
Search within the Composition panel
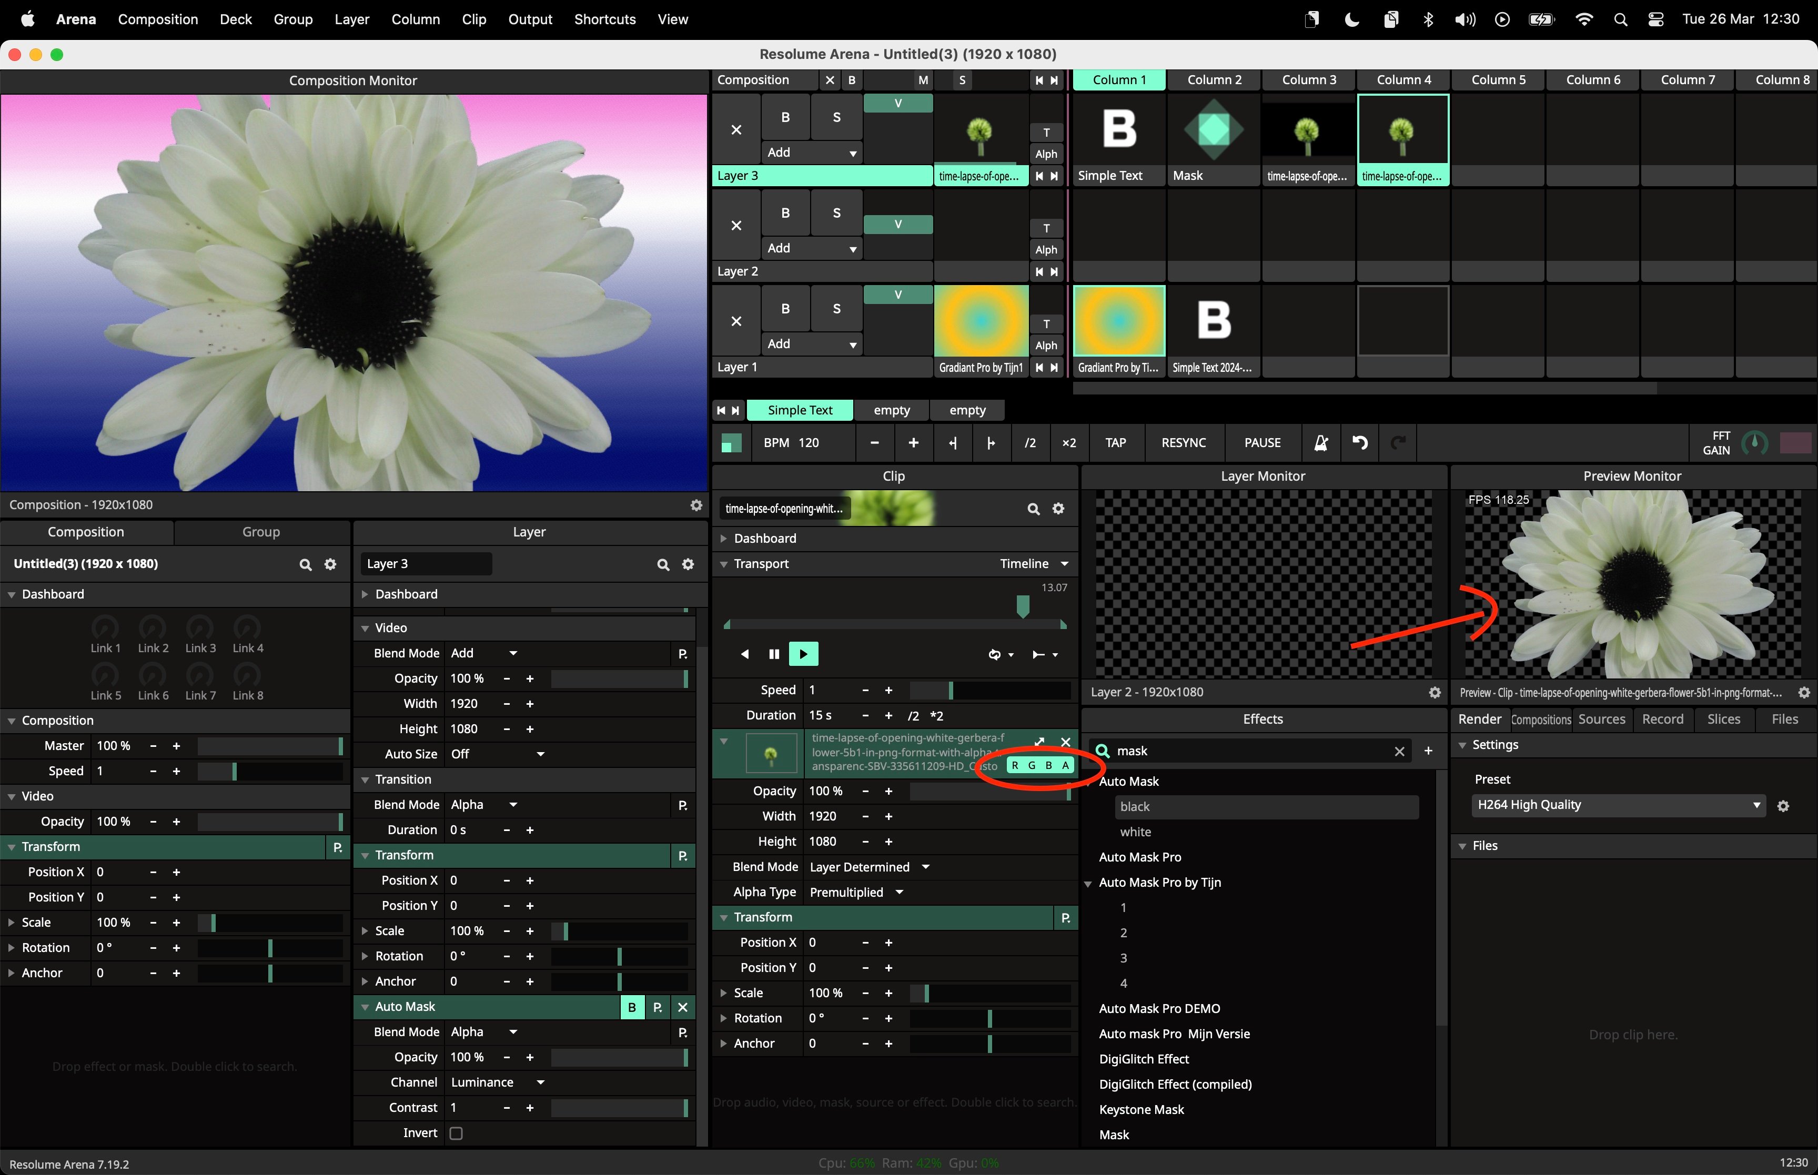click(x=305, y=564)
